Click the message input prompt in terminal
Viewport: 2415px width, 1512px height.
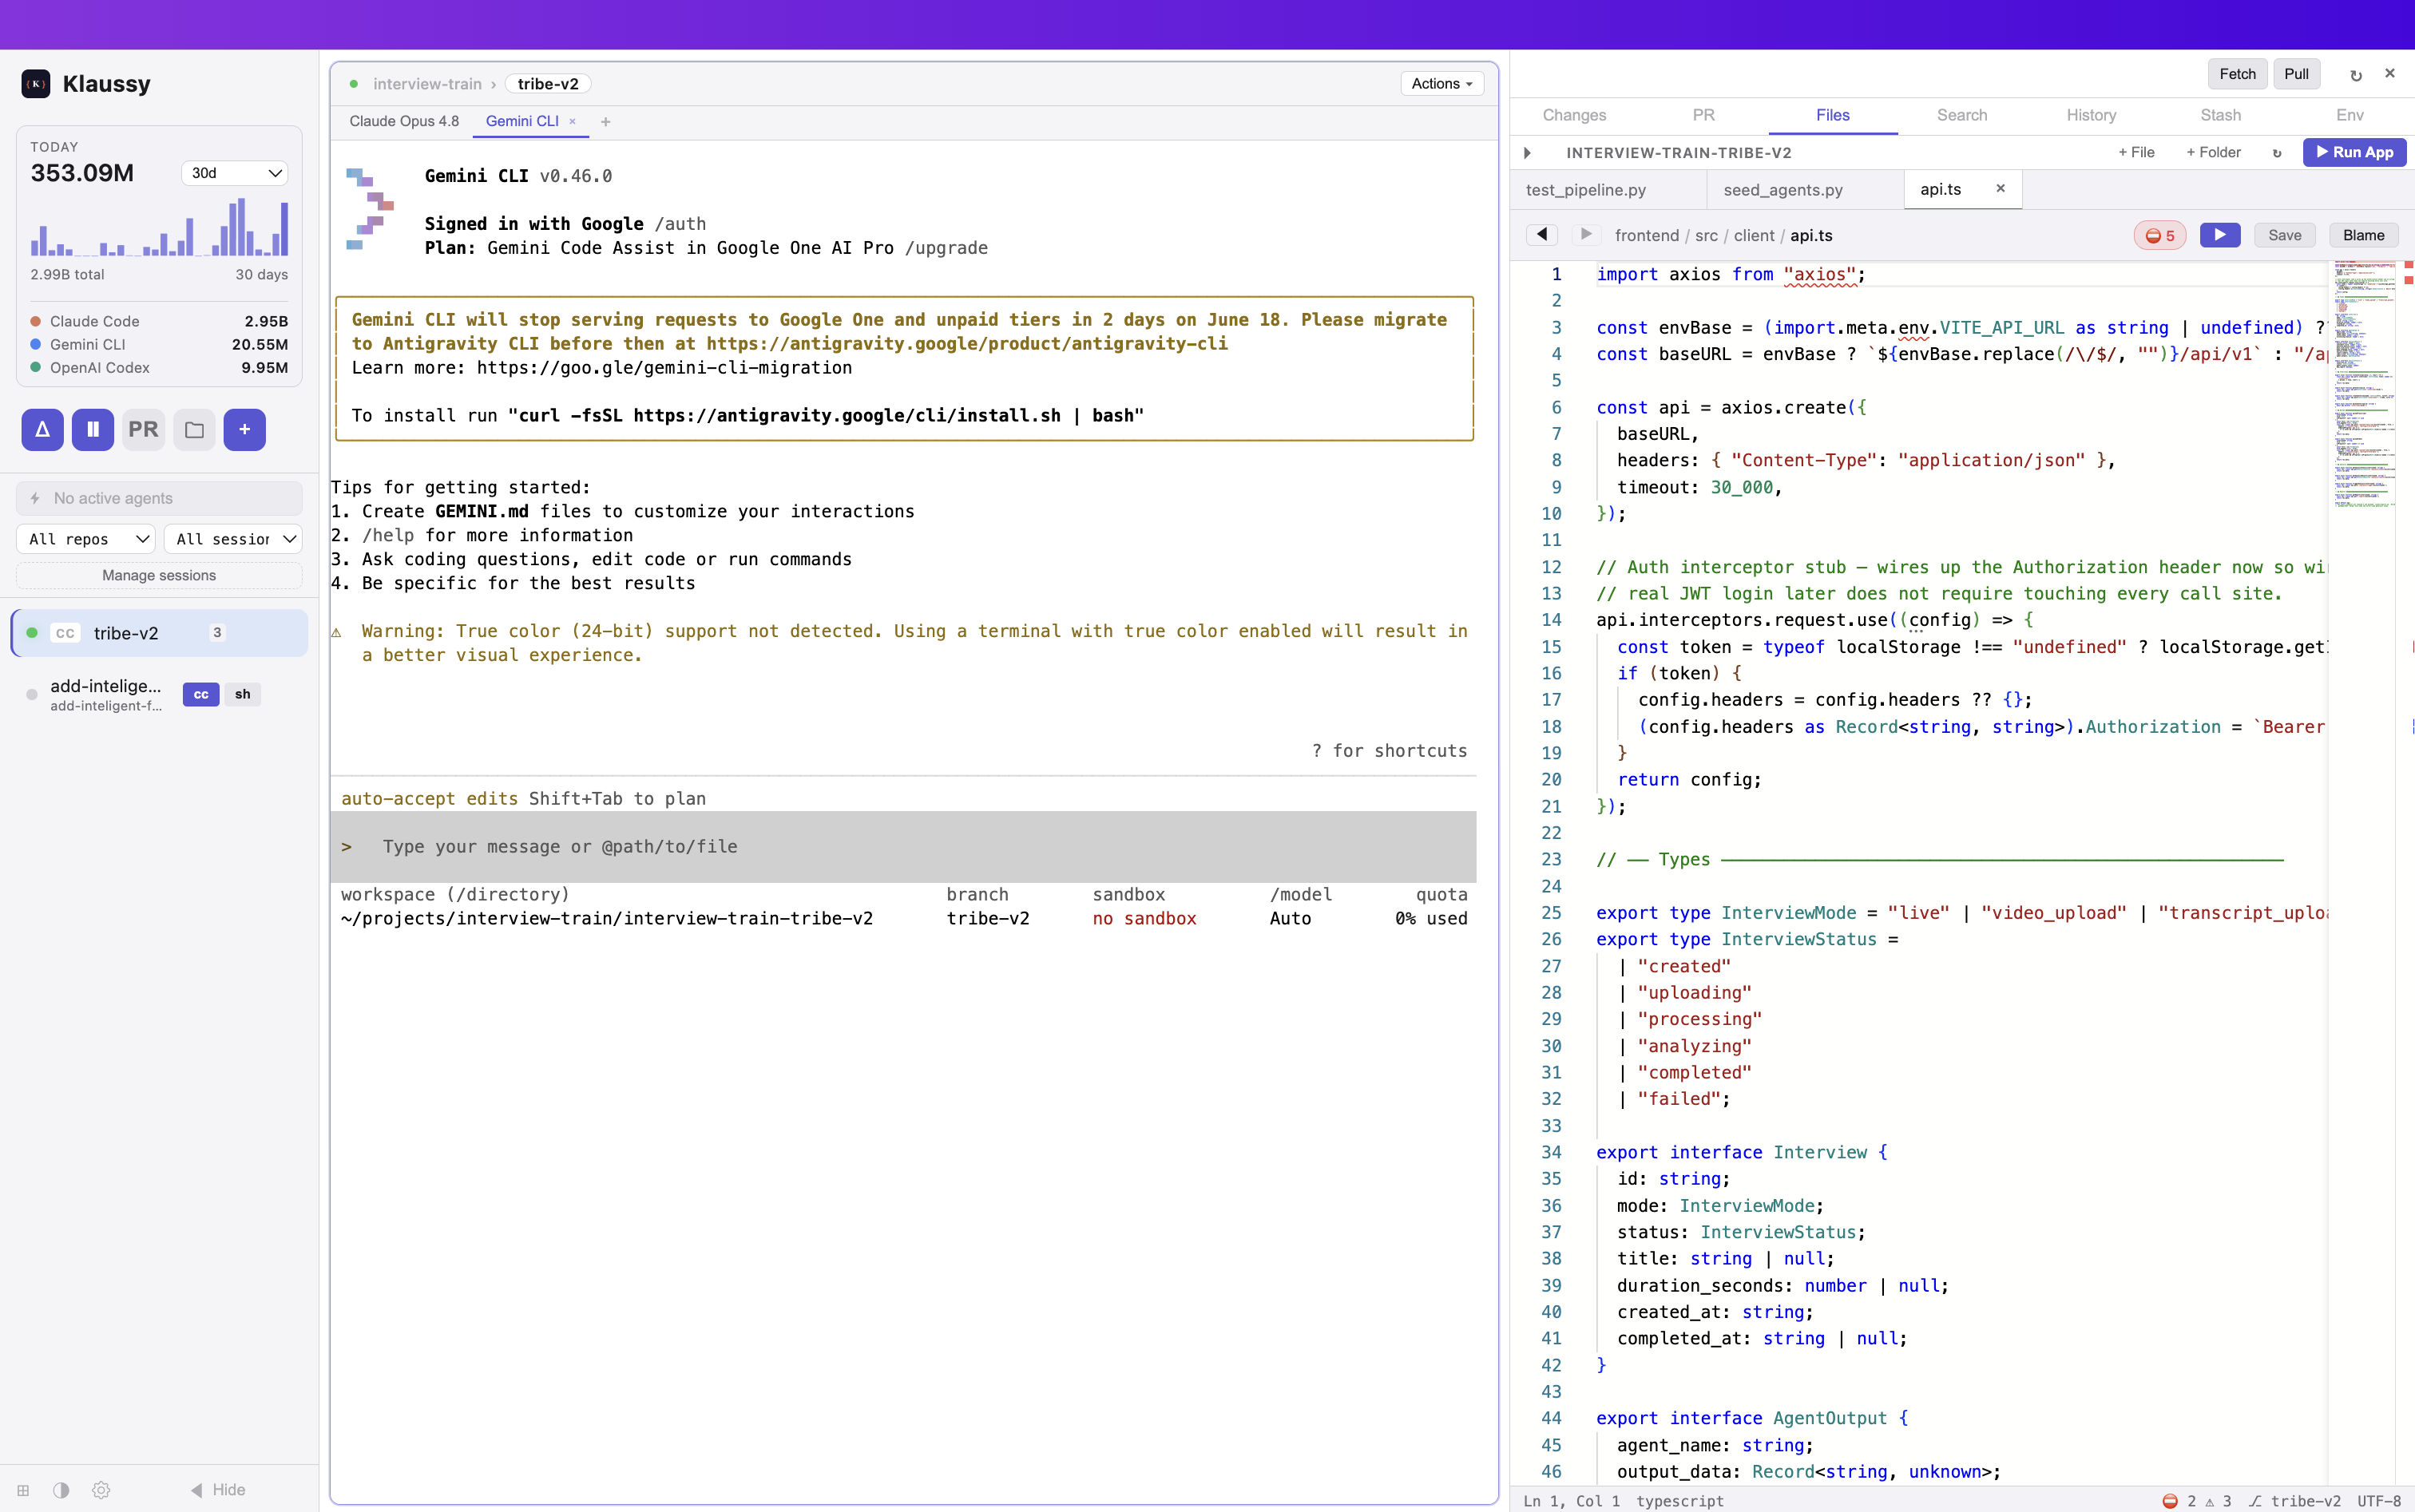tap(903, 847)
